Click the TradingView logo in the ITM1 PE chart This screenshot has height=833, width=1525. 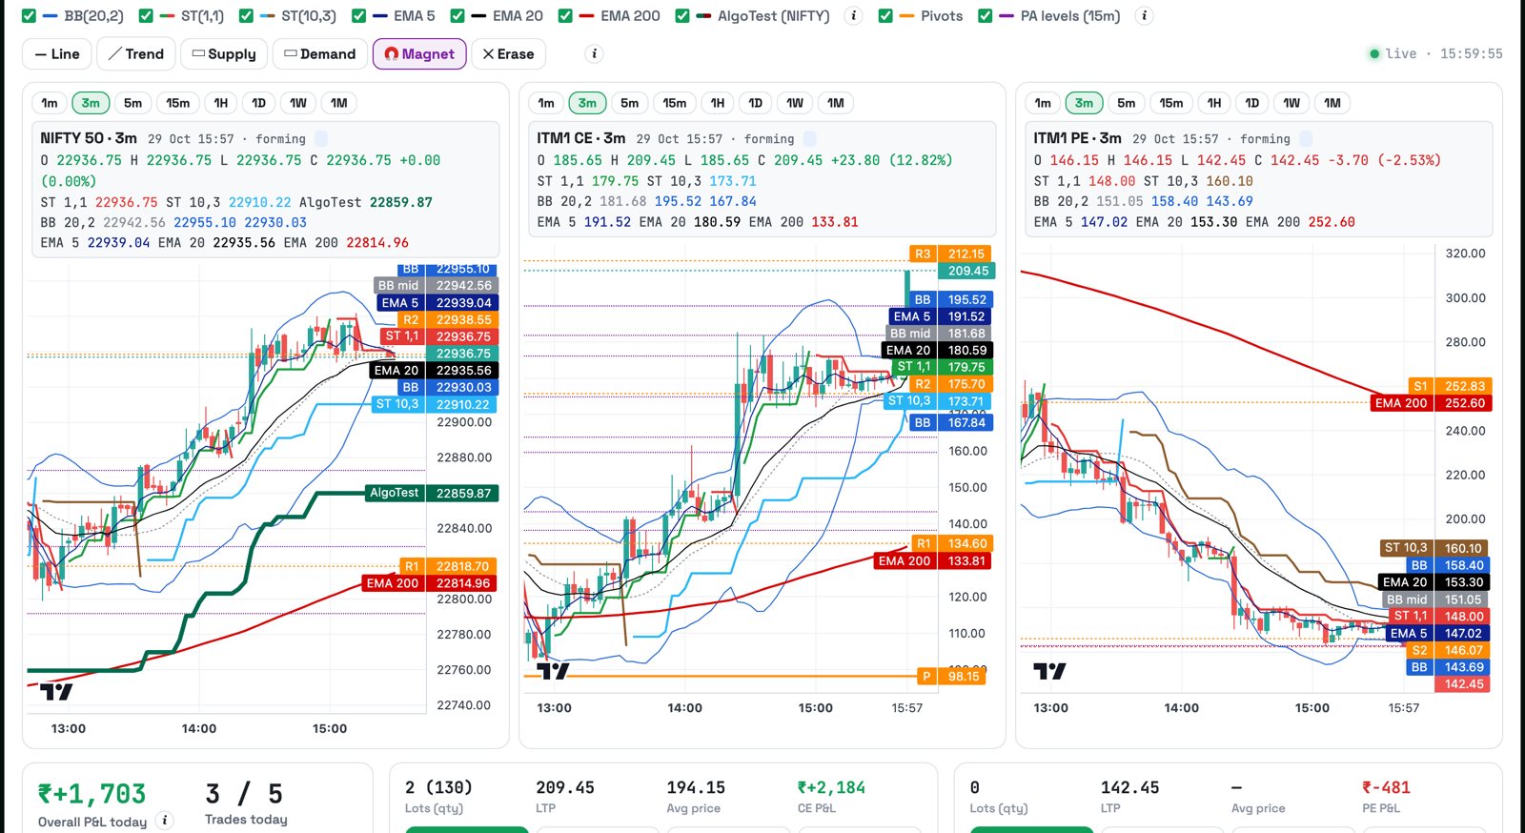coord(1049,671)
